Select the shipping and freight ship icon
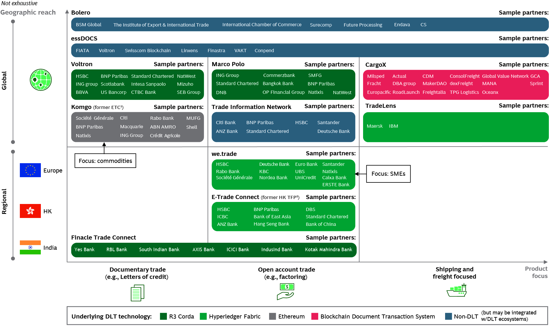 [x=456, y=291]
